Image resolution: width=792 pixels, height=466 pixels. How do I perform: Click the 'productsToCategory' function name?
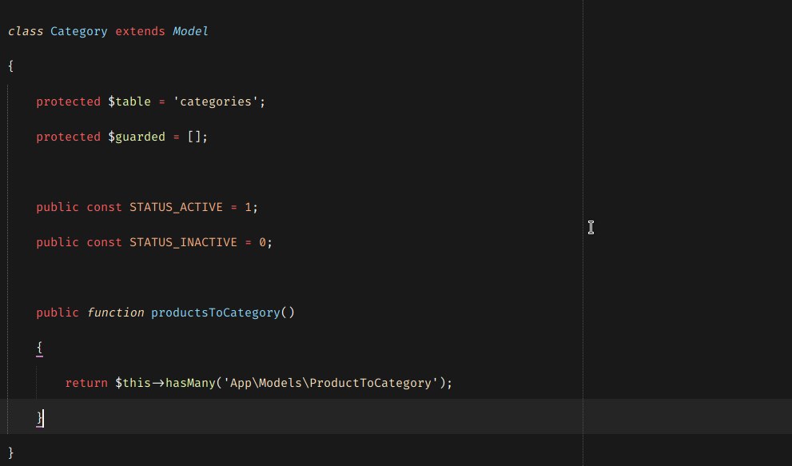216,313
